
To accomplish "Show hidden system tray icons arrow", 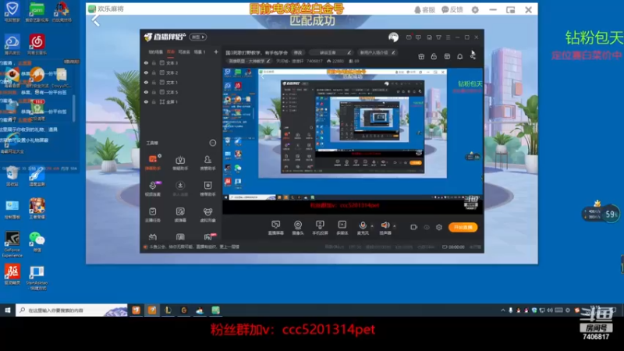I will click(x=502, y=310).
